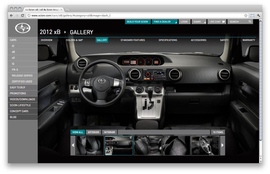Select xD in the sidebar
Screen dimensions: 270x174
coord(23,58)
